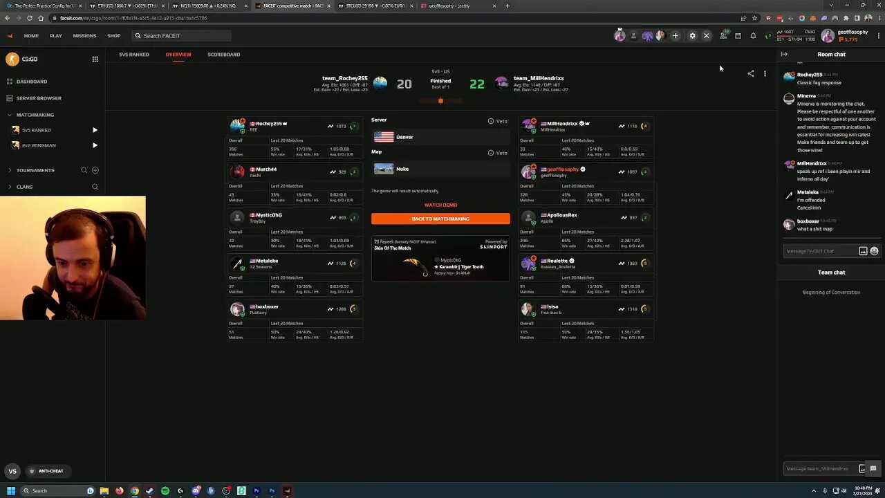Open boxboxer player profile name

point(267,306)
